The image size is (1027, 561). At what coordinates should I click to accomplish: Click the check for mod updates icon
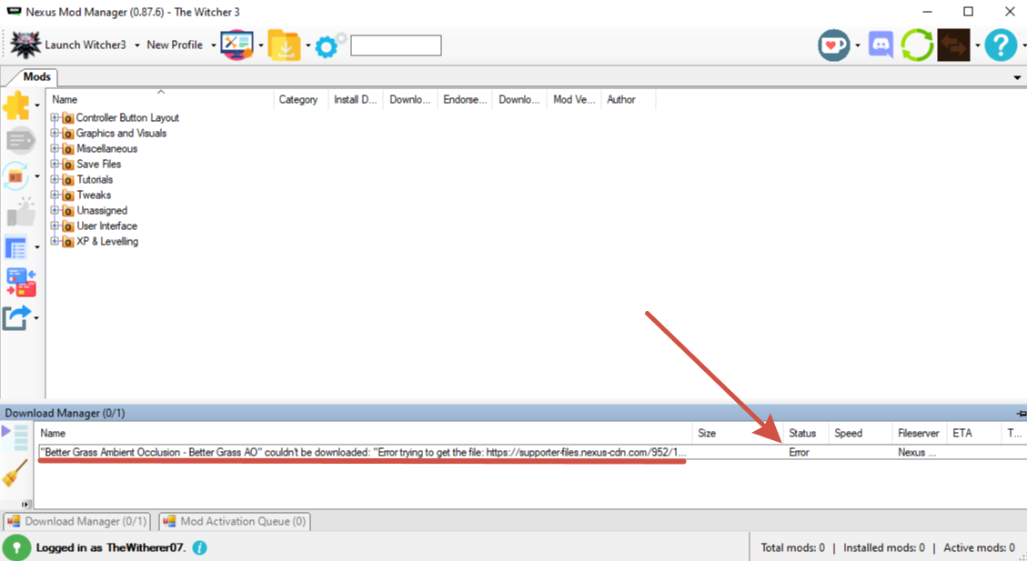(x=16, y=176)
